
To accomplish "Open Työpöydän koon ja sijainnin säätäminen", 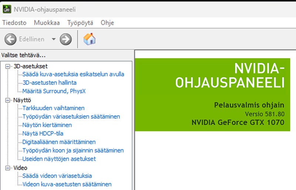I will coord(73,150).
